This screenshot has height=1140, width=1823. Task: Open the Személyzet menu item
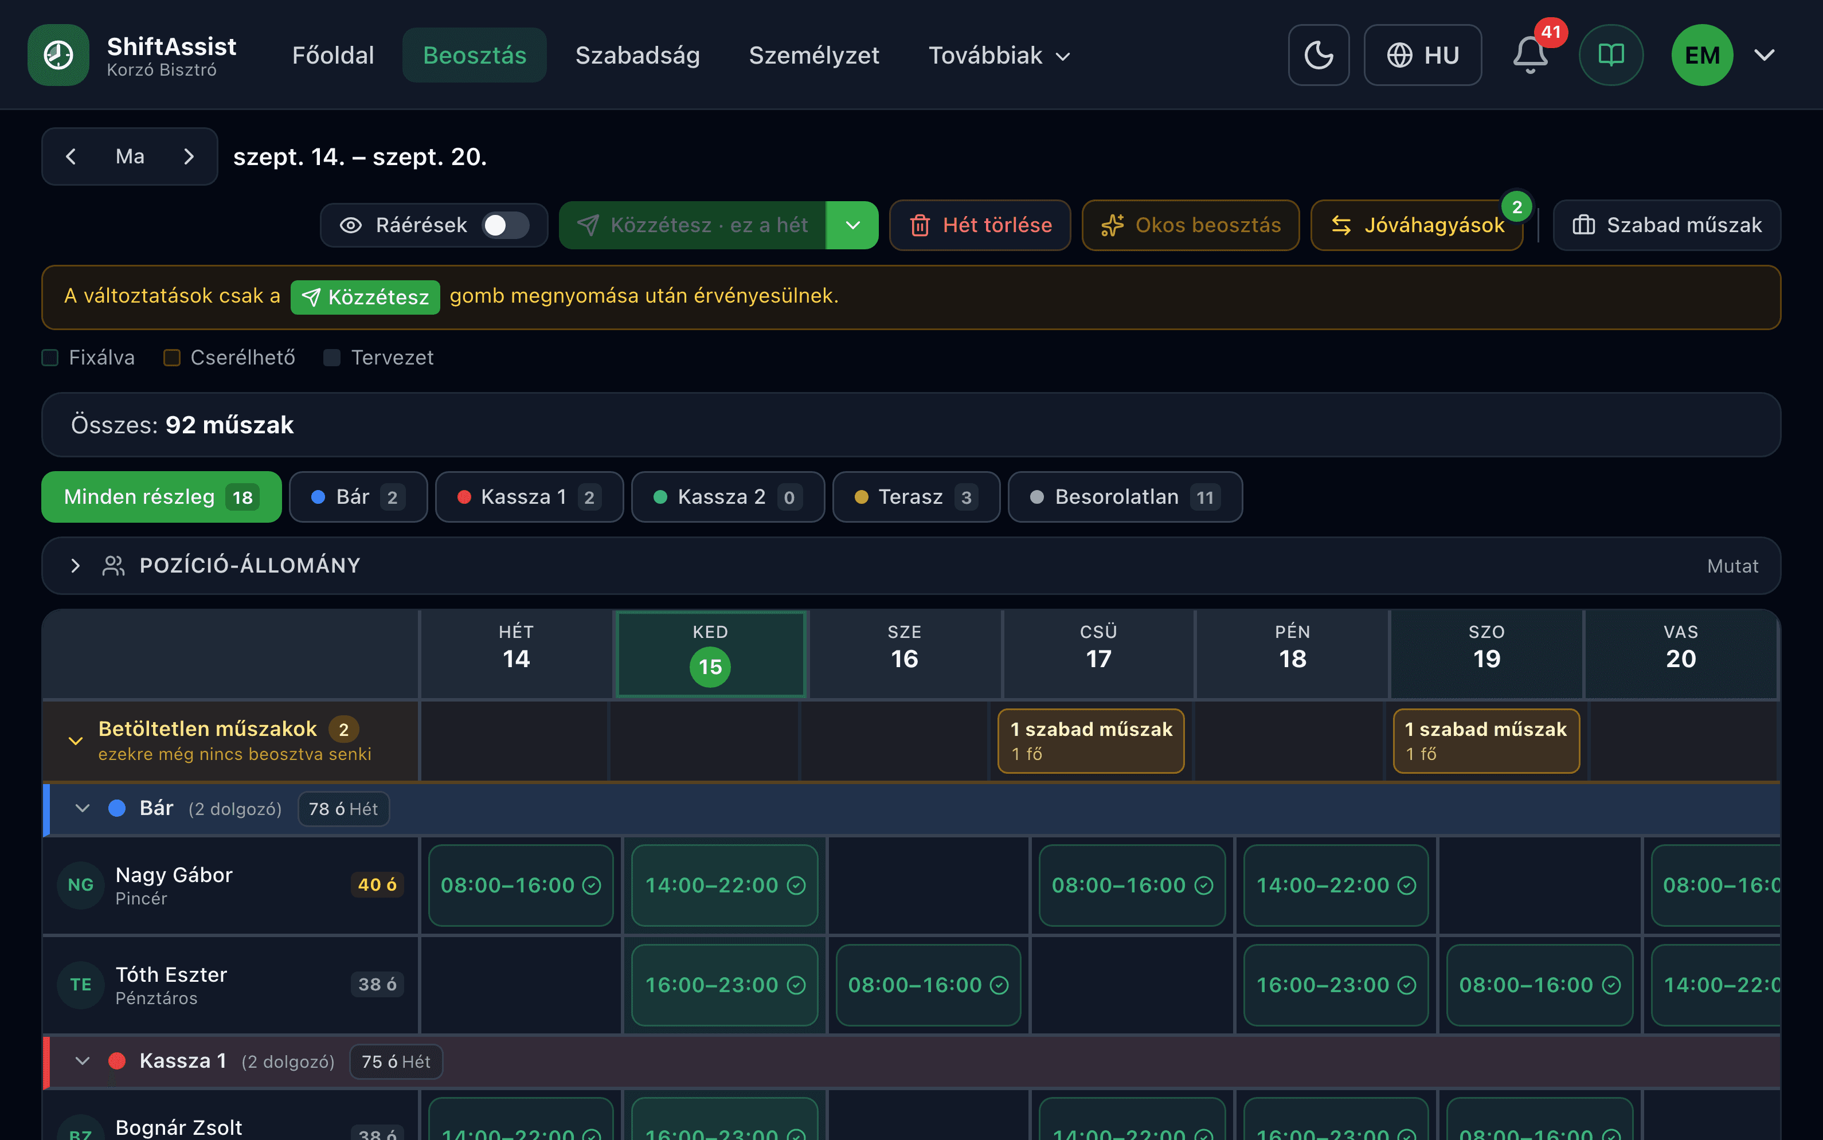tap(814, 55)
